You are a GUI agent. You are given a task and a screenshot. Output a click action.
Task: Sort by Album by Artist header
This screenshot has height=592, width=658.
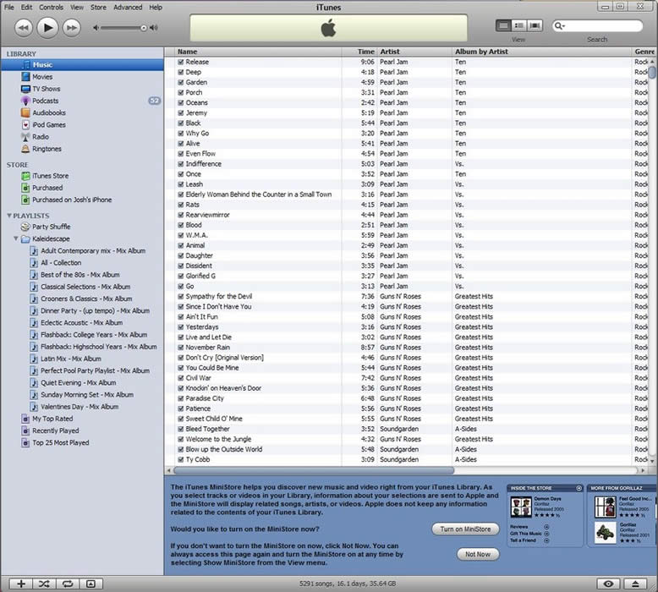542,52
